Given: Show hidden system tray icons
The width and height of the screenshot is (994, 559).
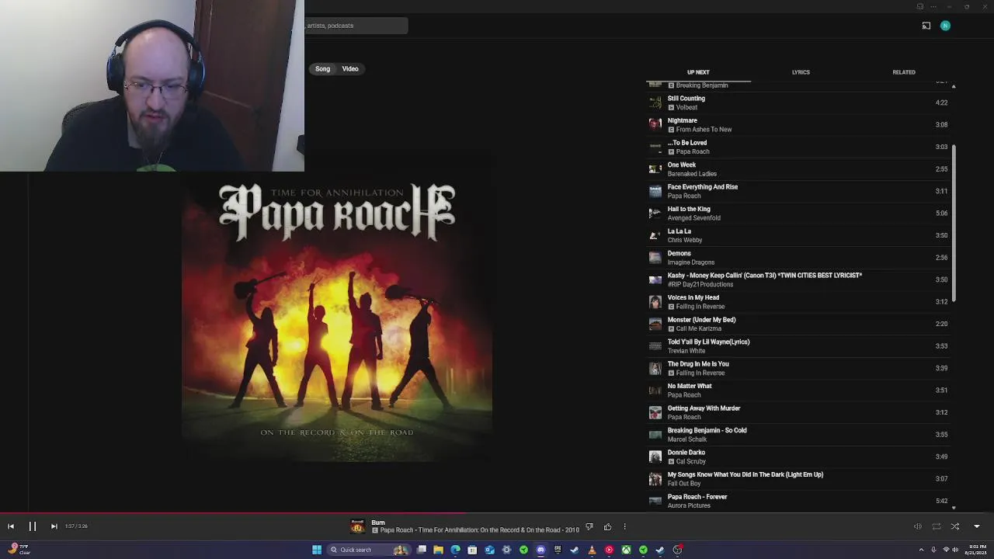Looking at the screenshot, I should [x=922, y=550].
